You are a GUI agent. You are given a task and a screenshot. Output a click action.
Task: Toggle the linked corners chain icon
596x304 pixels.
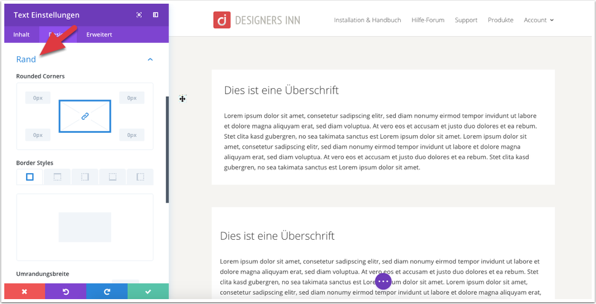(85, 116)
